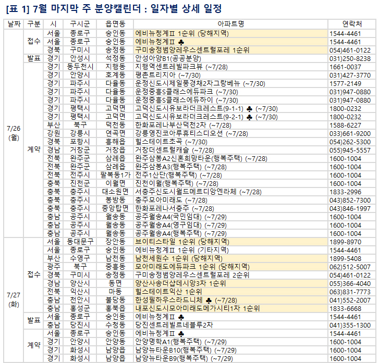
Task: Click phone number 1833-2996
Action: coord(345,192)
